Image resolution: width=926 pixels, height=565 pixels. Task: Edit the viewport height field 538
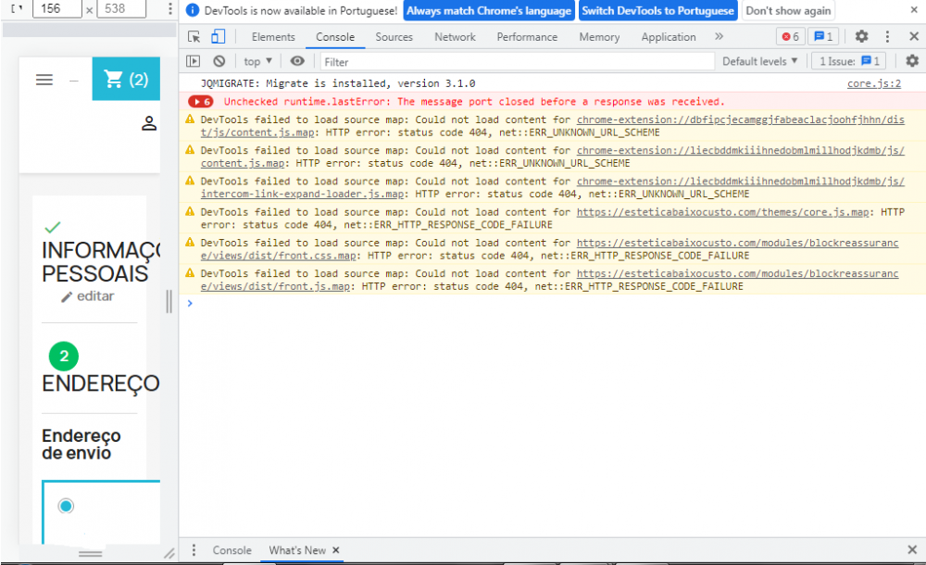tap(121, 8)
